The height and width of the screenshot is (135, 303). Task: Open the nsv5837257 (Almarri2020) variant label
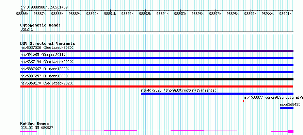pos(45,76)
